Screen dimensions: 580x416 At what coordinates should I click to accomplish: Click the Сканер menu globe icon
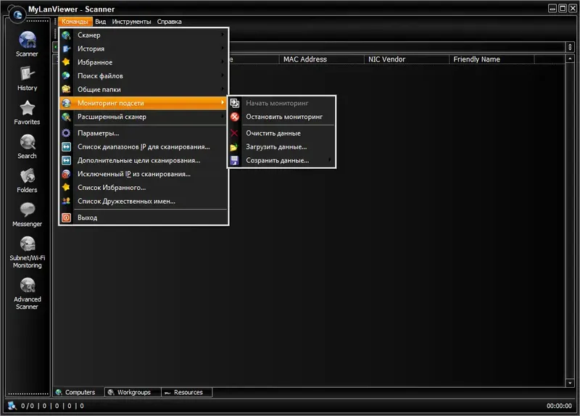[x=66, y=35]
